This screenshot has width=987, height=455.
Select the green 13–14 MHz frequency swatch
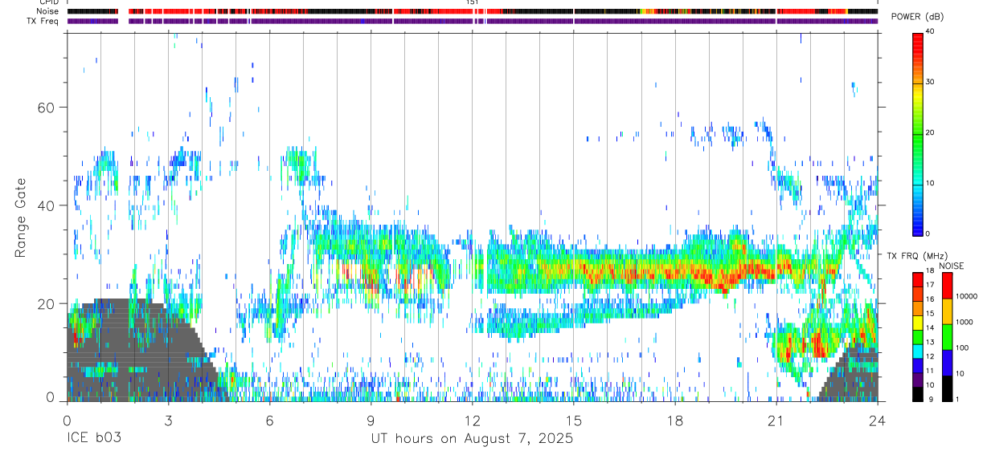pyautogui.click(x=917, y=337)
